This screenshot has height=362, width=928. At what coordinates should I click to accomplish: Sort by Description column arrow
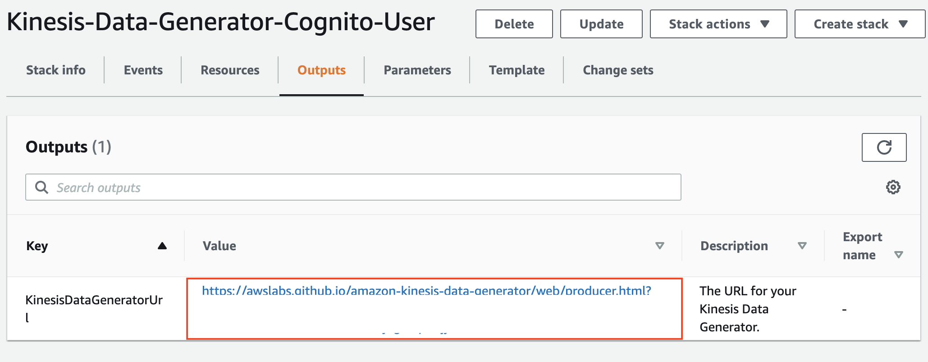[x=802, y=246]
